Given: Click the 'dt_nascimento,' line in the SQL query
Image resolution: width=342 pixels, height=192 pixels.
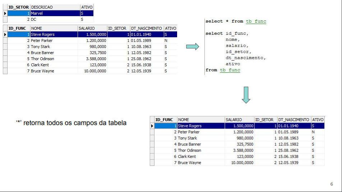Looking at the screenshot, I should point(245,58).
